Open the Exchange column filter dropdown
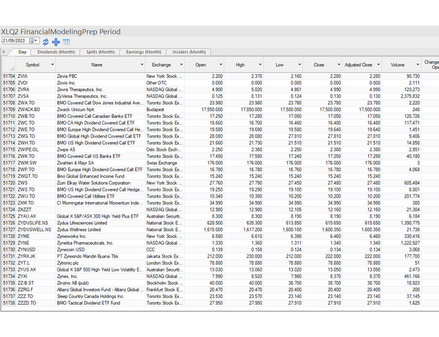The height and width of the screenshot is (337, 439). coord(182,65)
